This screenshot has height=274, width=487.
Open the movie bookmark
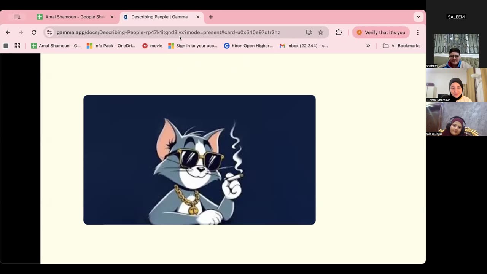(152, 46)
